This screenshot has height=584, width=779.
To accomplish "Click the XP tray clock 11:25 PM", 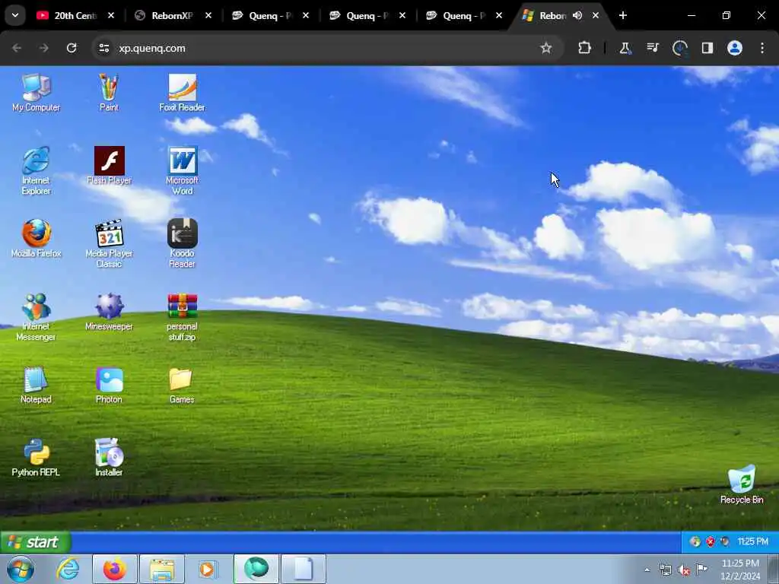I will coord(752,541).
